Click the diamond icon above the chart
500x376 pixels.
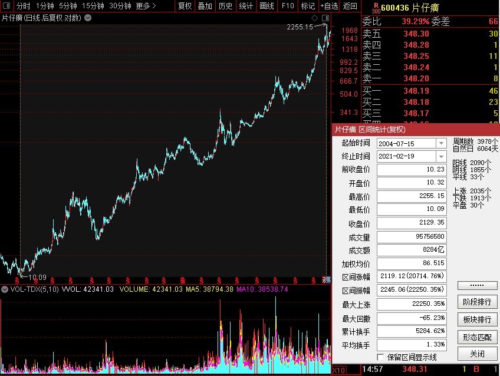click(314, 18)
